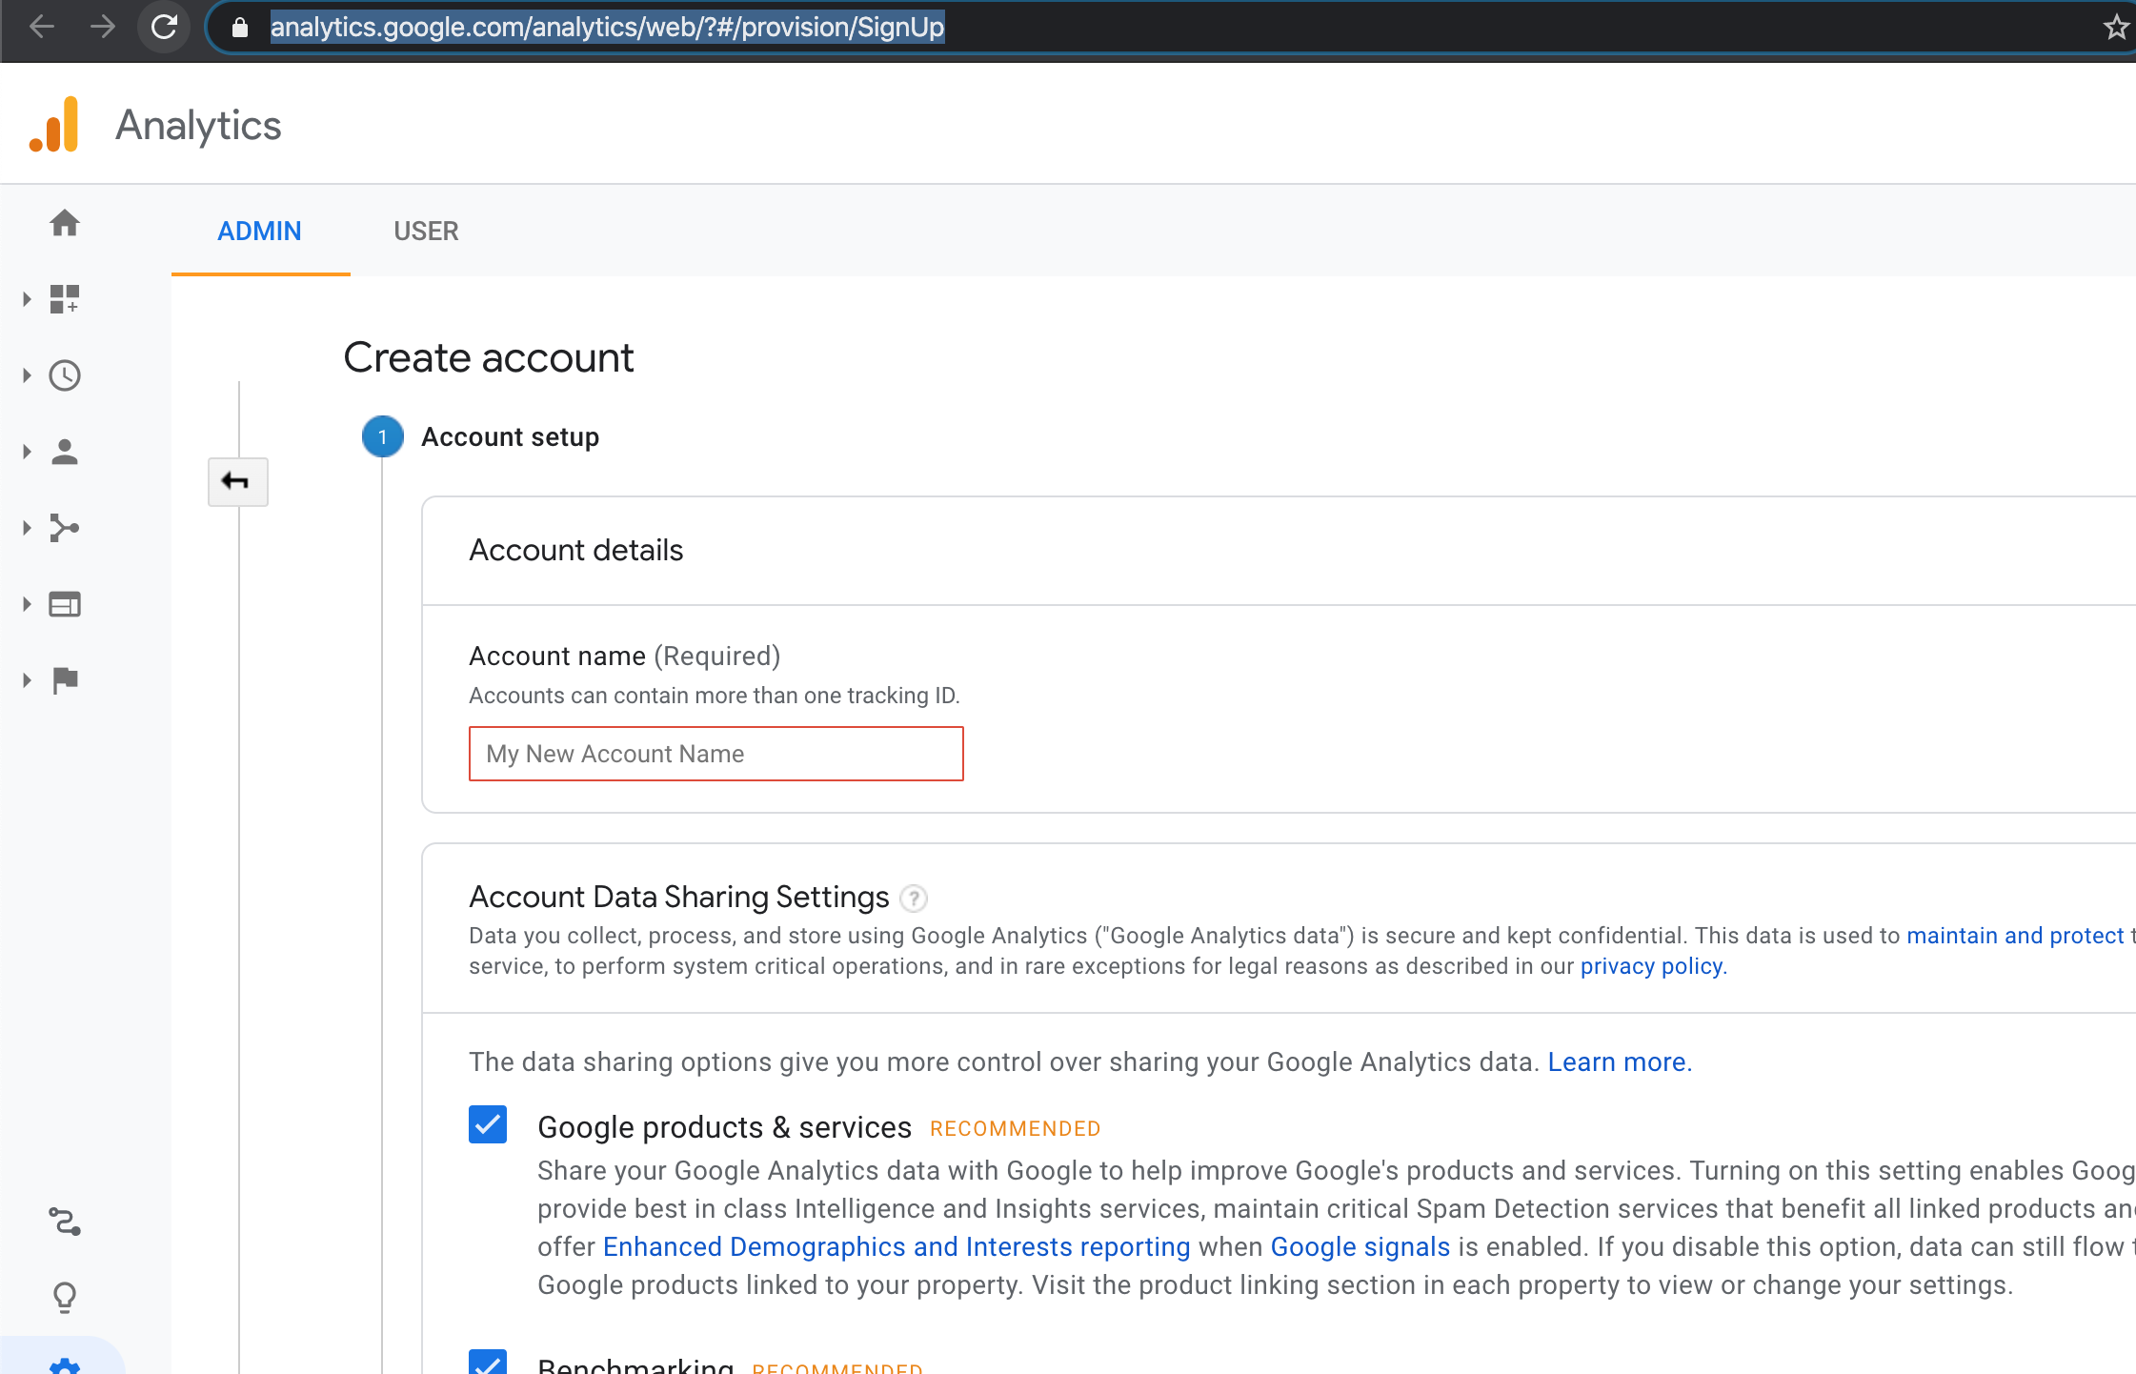Expand the Acquisition section arrow
The height and width of the screenshot is (1374, 2136).
[27, 528]
